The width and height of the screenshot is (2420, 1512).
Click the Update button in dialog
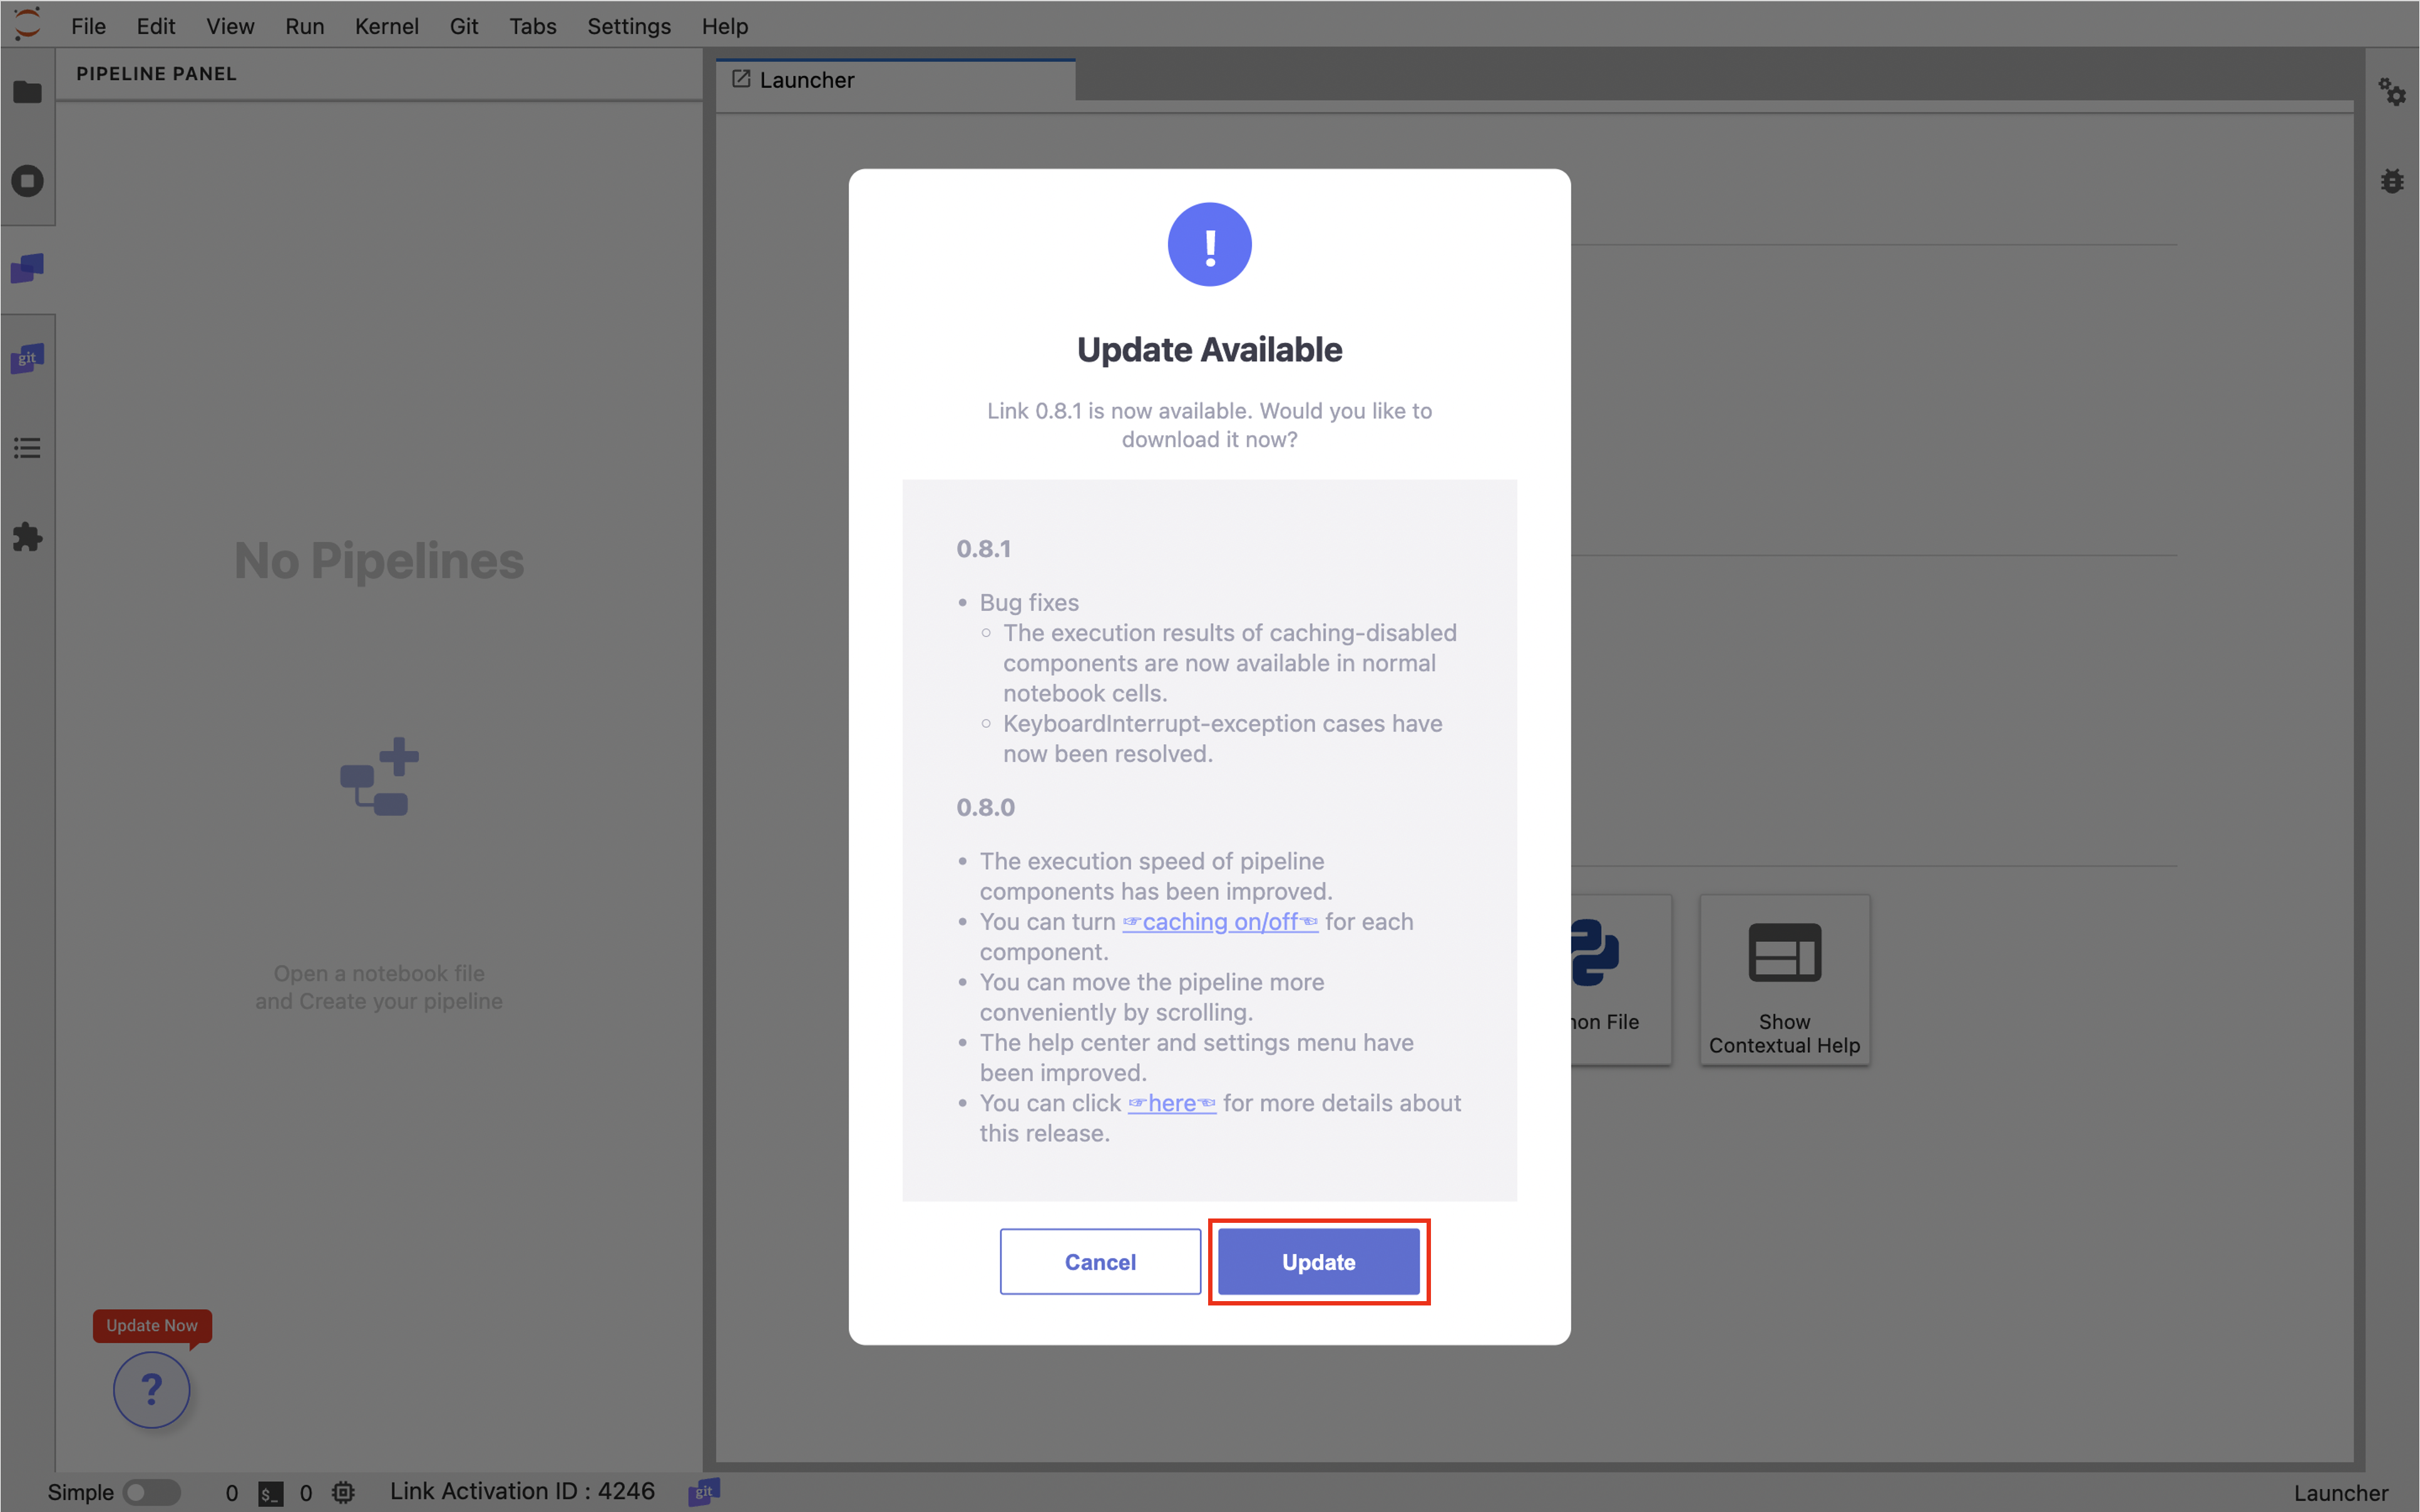click(x=1318, y=1262)
